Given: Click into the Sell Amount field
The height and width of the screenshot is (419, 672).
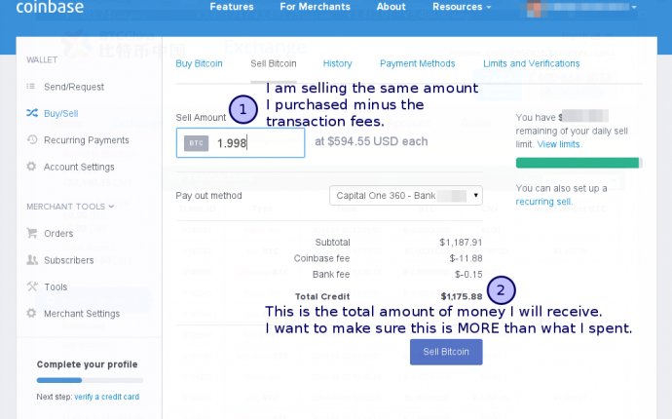Looking at the screenshot, I should click(241, 143).
